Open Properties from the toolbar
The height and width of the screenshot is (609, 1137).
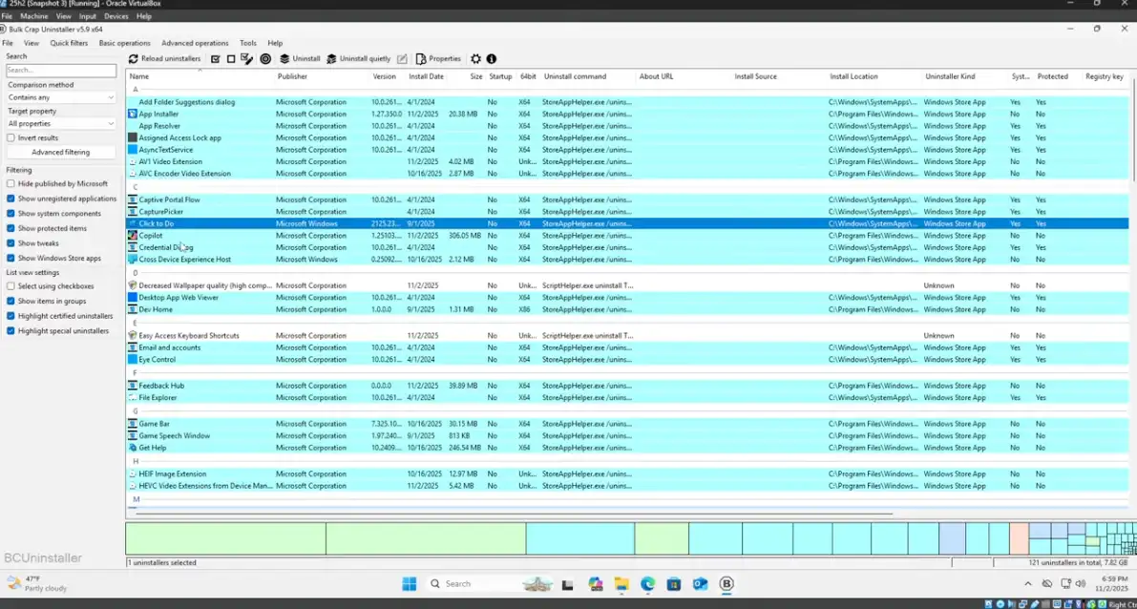[438, 59]
